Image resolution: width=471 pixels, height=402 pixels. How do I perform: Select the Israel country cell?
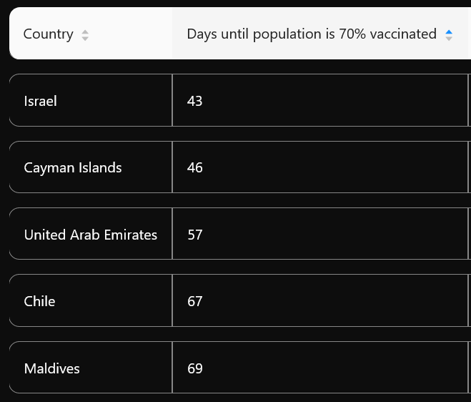click(40, 101)
